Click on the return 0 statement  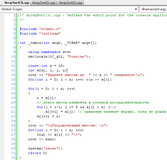(x=38, y=153)
